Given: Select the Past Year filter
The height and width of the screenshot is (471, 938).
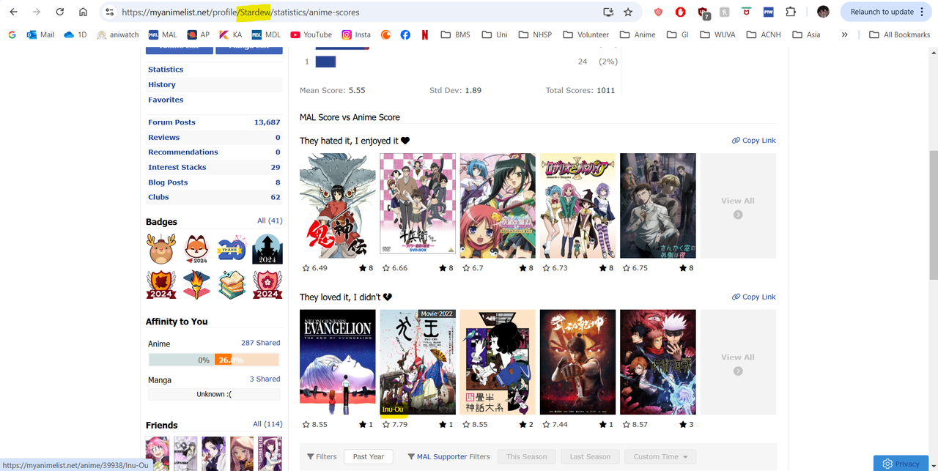Looking at the screenshot, I should [369, 456].
